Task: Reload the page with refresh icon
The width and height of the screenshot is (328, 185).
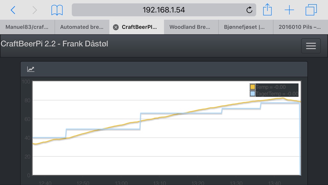Action: pyautogui.click(x=249, y=10)
